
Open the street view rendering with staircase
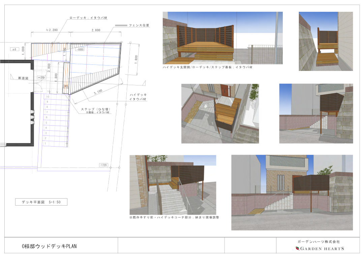[x=316, y=113]
